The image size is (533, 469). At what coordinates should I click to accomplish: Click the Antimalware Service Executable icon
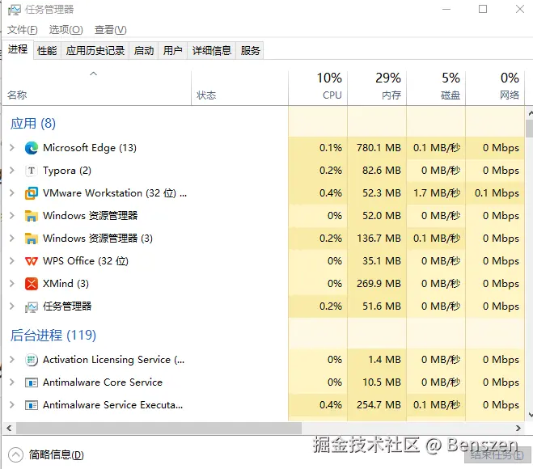click(32, 405)
